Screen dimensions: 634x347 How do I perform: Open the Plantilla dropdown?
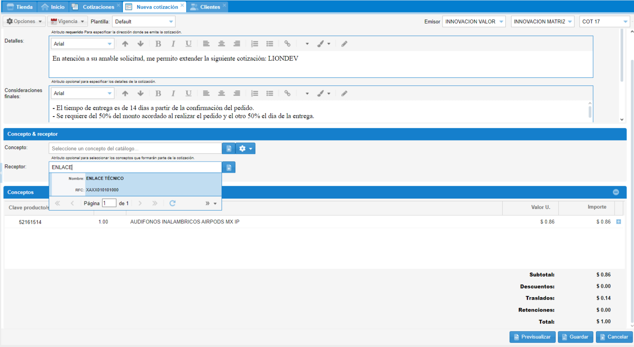(x=171, y=21)
